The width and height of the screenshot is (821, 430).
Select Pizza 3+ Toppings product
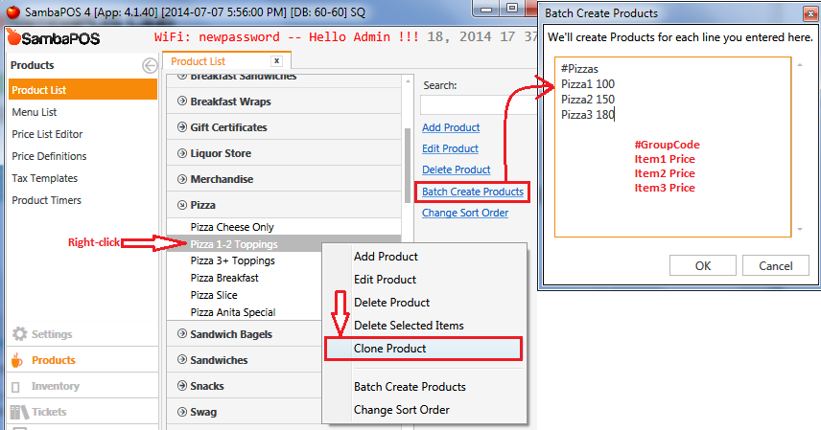[x=232, y=260]
